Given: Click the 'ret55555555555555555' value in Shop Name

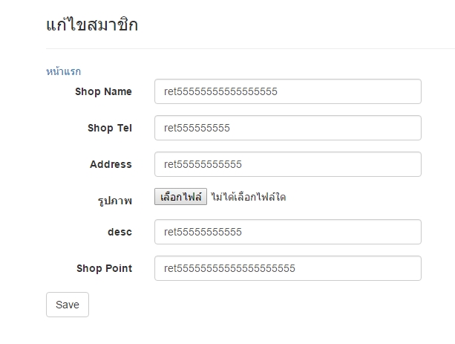Looking at the screenshot, I should click(220, 91).
